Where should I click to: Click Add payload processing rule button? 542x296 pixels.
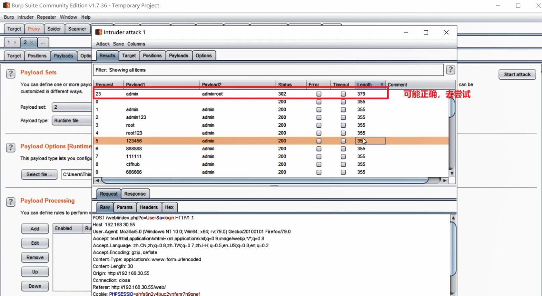[x=35, y=229]
